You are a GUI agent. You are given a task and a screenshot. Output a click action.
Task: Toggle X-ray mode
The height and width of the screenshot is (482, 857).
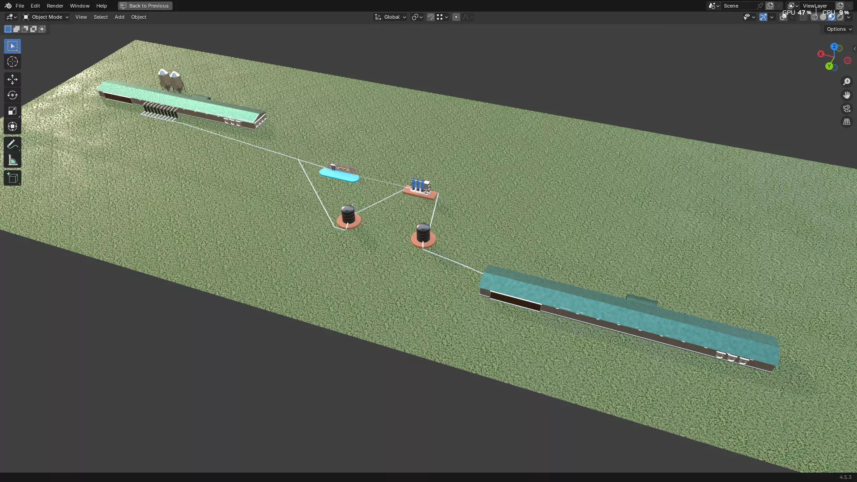803,17
